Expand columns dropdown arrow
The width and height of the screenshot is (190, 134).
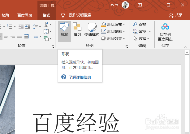tap(40, 36)
